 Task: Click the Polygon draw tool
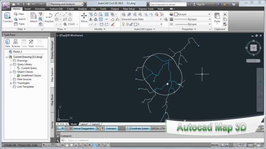(x=70, y=19)
